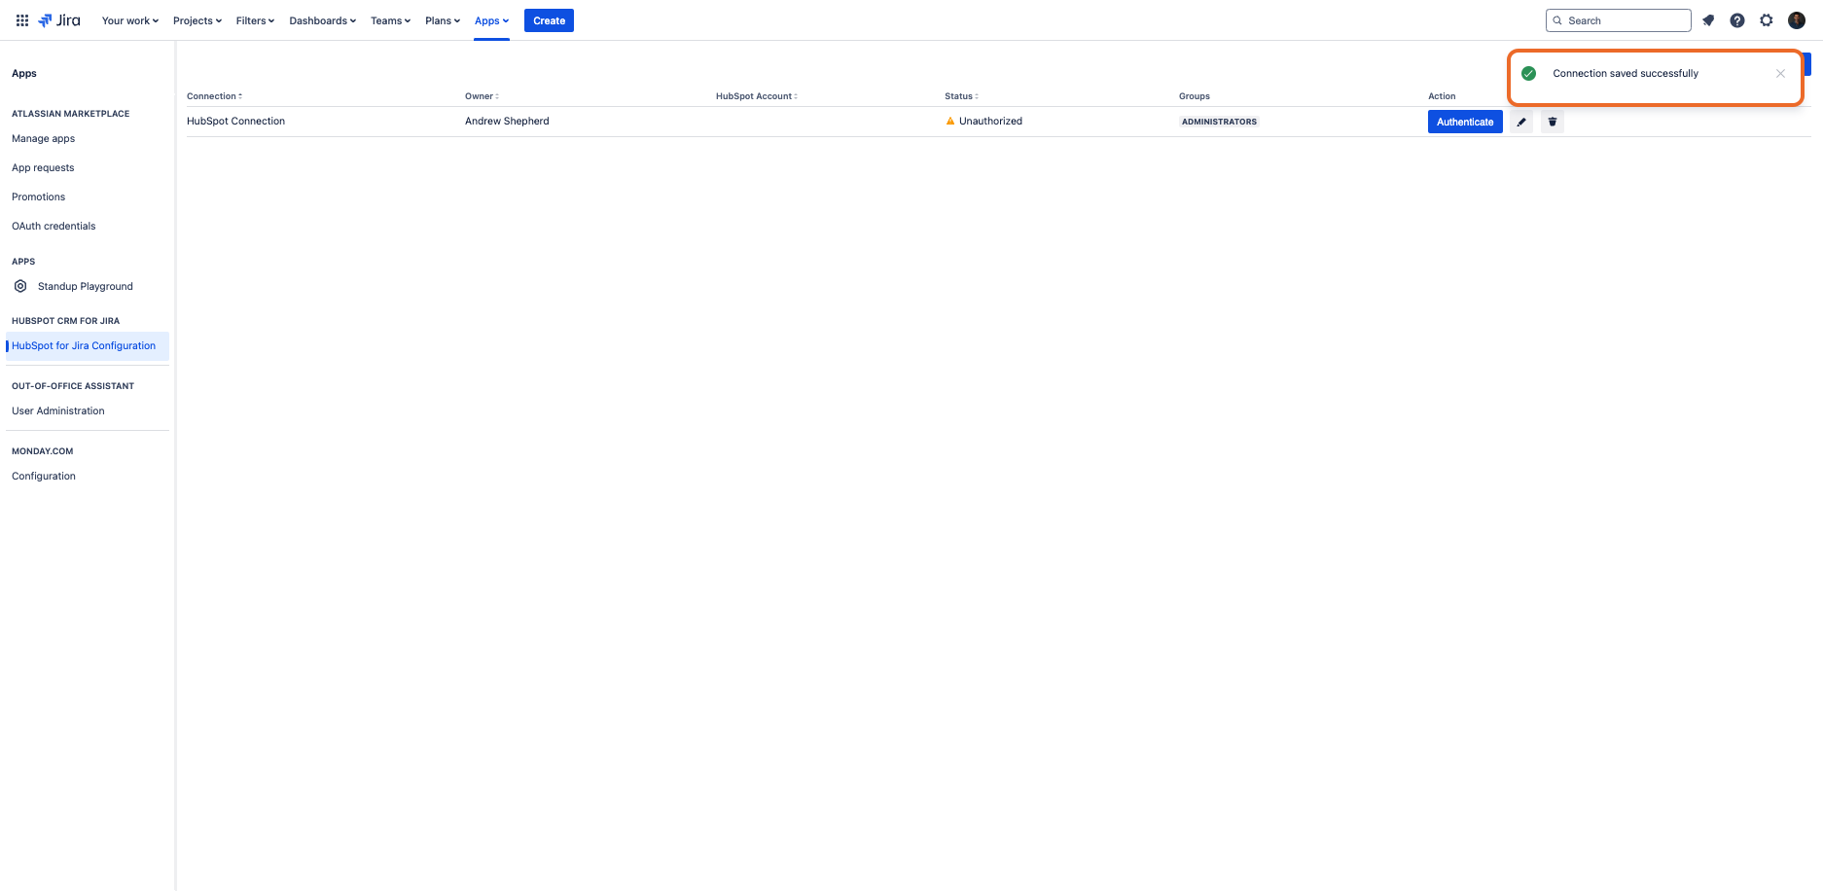Screen dimensions: 1823x891
Task: Click the Jira logo
Action: [59, 20]
